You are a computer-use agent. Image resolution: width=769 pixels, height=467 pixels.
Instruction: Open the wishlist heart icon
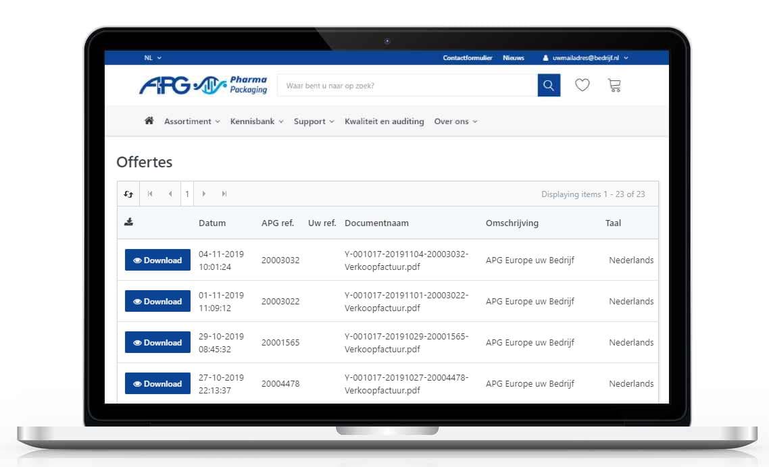pyautogui.click(x=582, y=86)
